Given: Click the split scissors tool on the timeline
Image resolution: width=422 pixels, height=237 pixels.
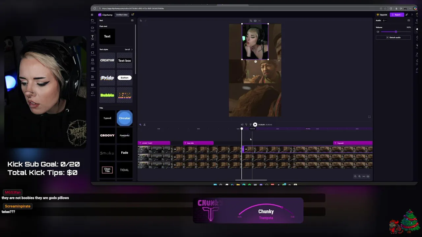Looking at the screenshot, I should point(144,125).
